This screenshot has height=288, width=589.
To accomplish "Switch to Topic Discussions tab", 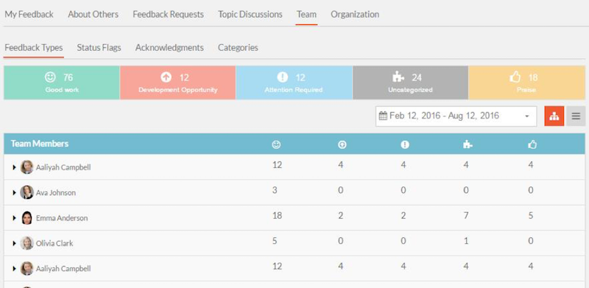I will click(250, 14).
